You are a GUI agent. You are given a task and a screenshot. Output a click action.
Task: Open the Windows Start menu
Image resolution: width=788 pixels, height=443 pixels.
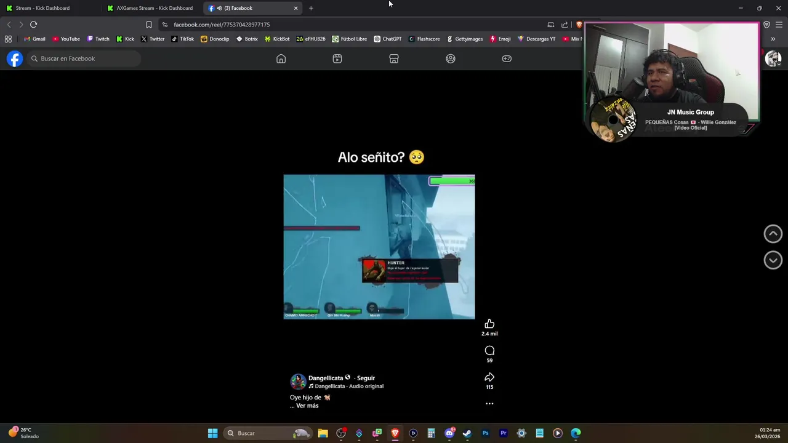[x=212, y=433]
